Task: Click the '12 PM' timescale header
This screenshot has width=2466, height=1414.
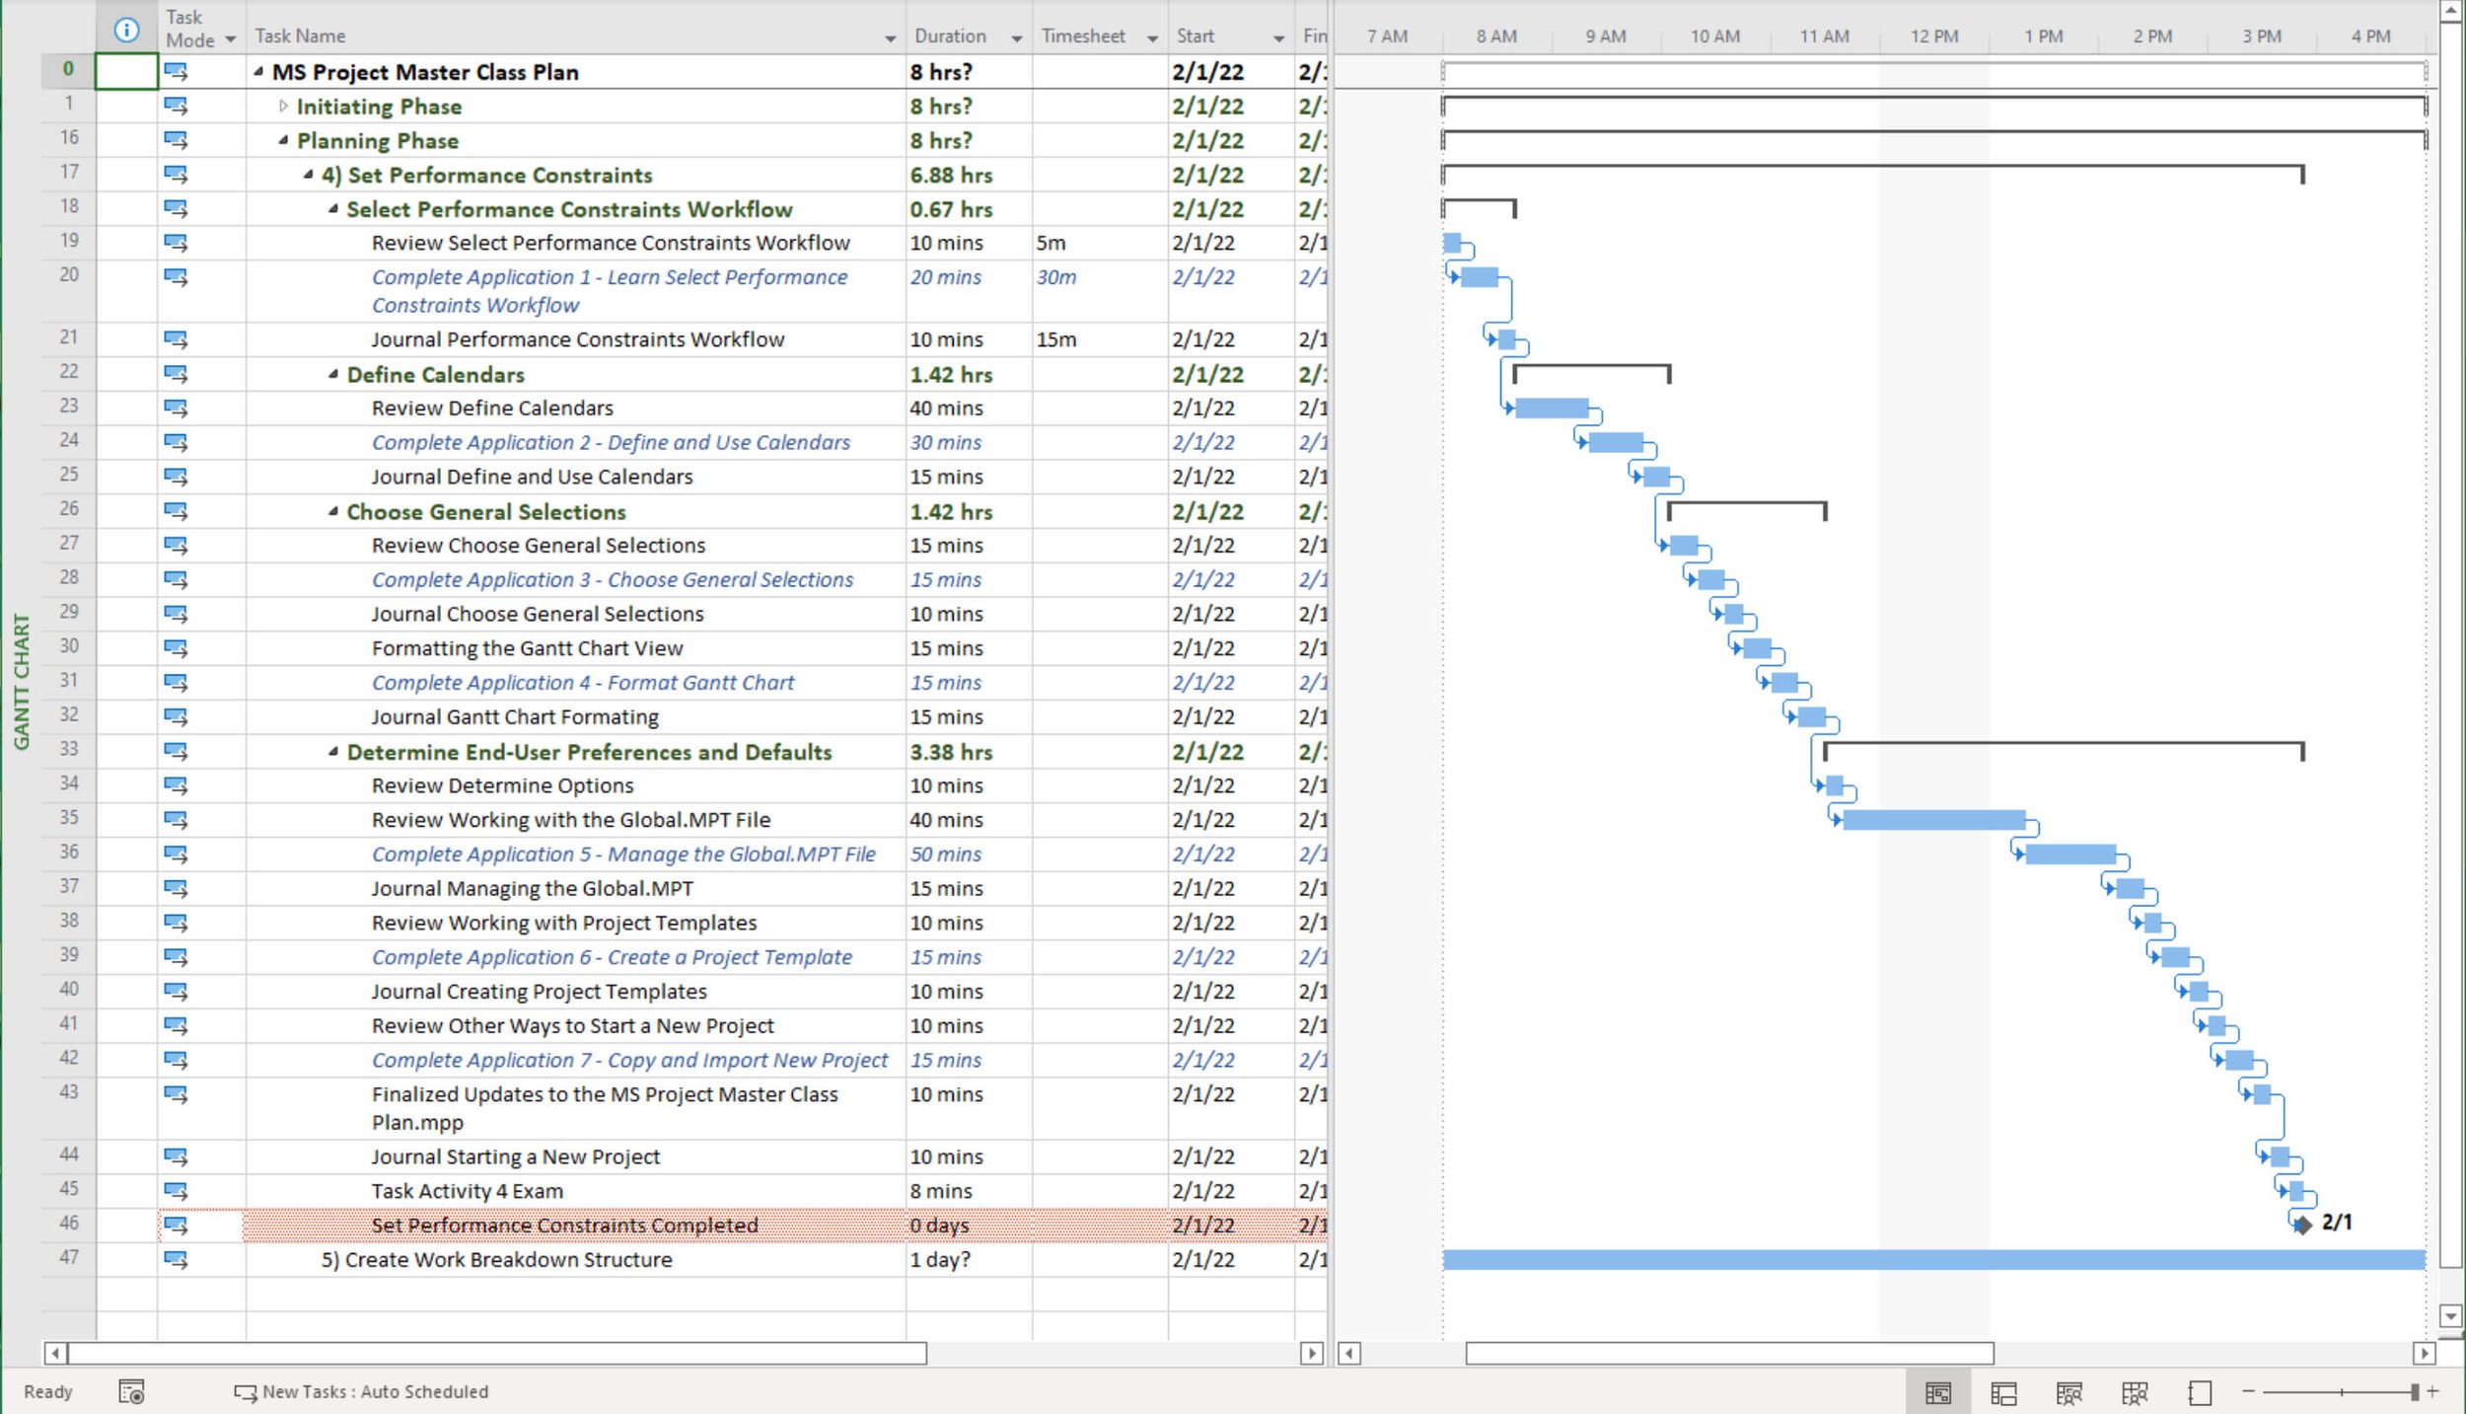Action: pos(1934,37)
